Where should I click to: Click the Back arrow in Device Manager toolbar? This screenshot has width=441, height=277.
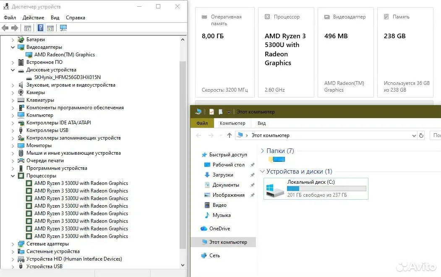coord(5,28)
